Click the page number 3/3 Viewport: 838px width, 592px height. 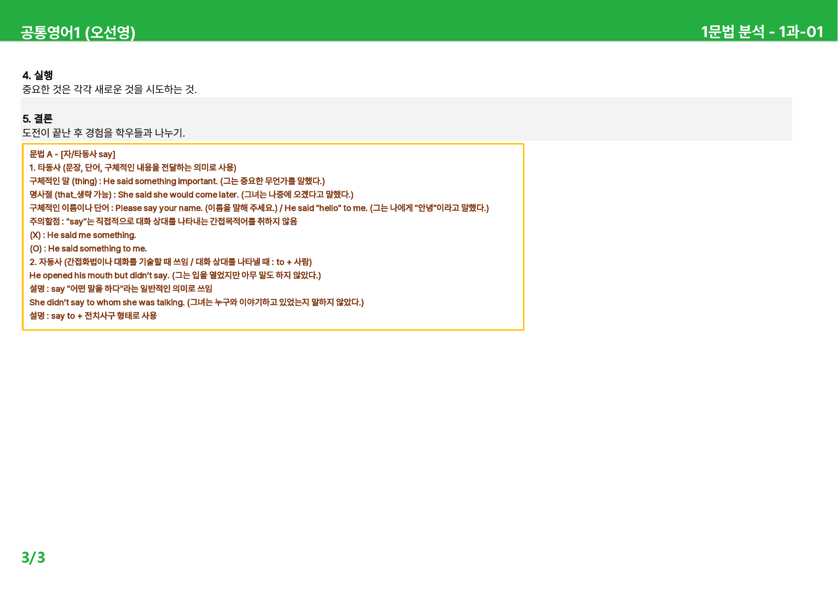click(33, 557)
